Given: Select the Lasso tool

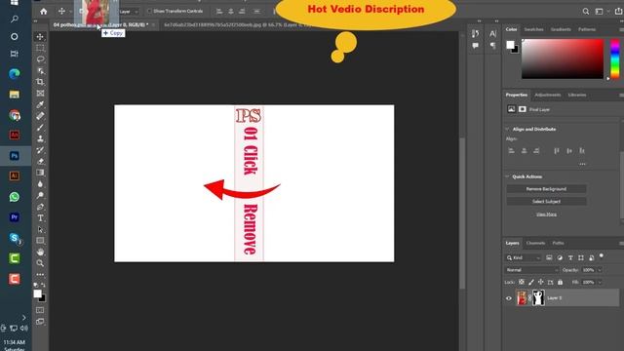Looking at the screenshot, I should pyautogui.click(x=40, y=59).
